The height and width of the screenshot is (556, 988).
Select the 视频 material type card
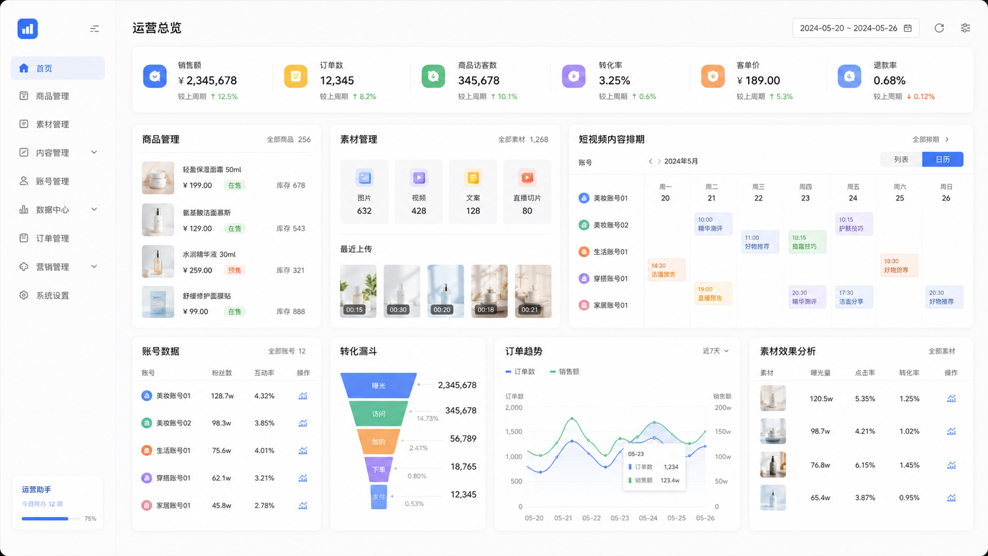[419, 191]
